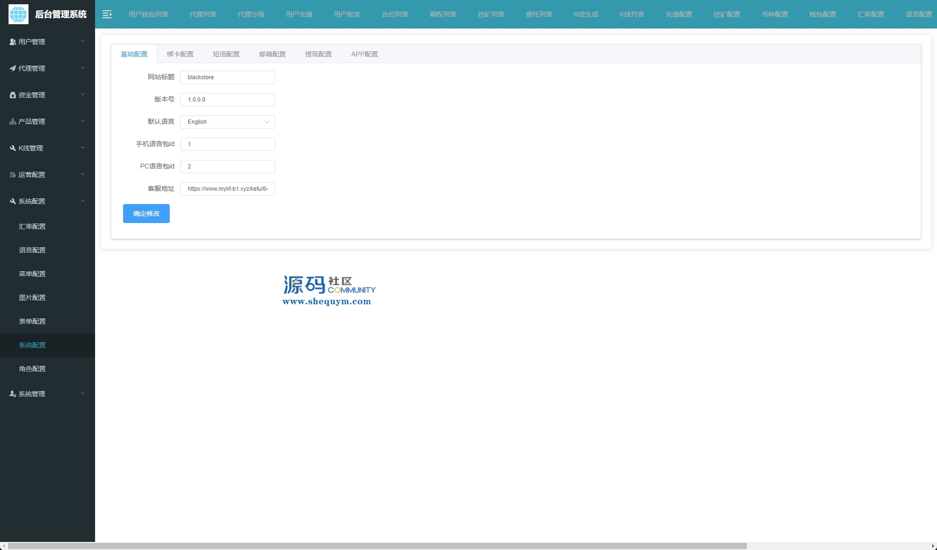
Task: Click the 网站标题 input field
Action: (x=227, y=77)
